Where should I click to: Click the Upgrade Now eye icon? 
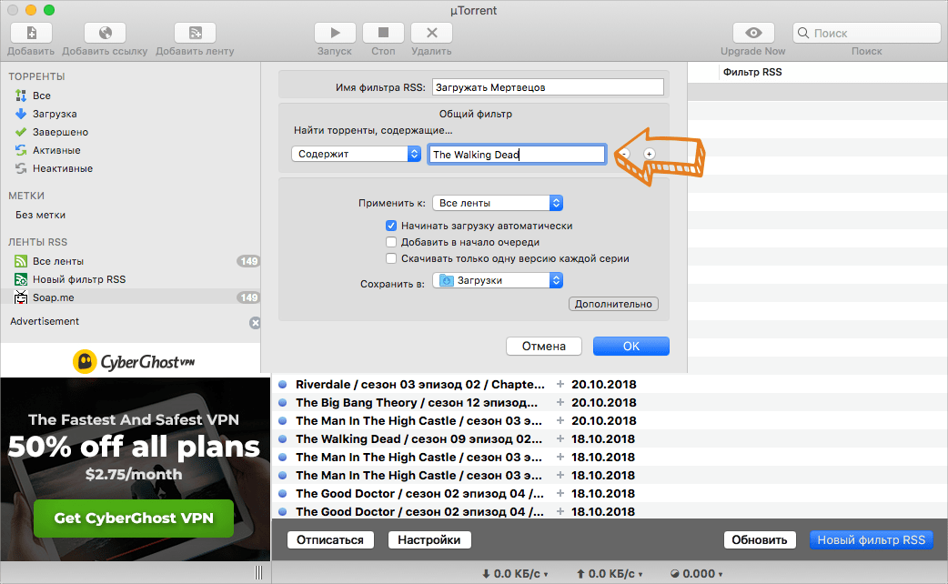753,33
